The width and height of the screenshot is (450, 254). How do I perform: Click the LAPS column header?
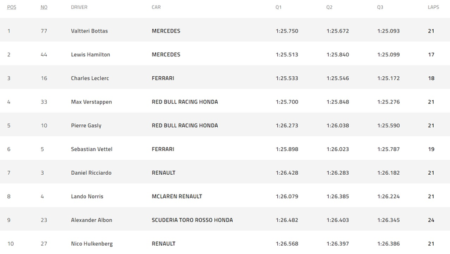point(433,7)
